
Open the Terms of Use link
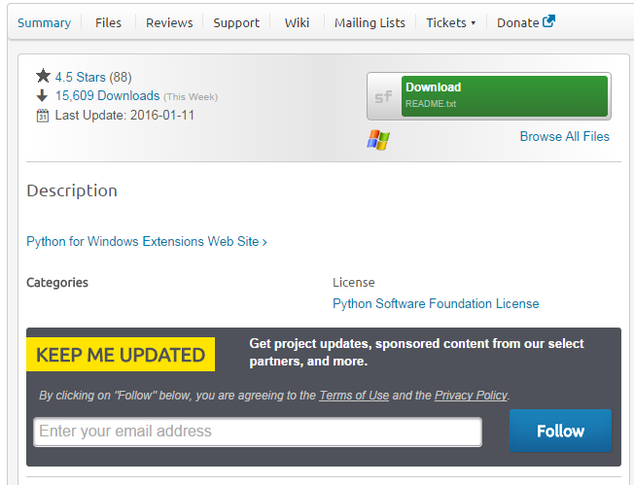(x=354, y=396)
